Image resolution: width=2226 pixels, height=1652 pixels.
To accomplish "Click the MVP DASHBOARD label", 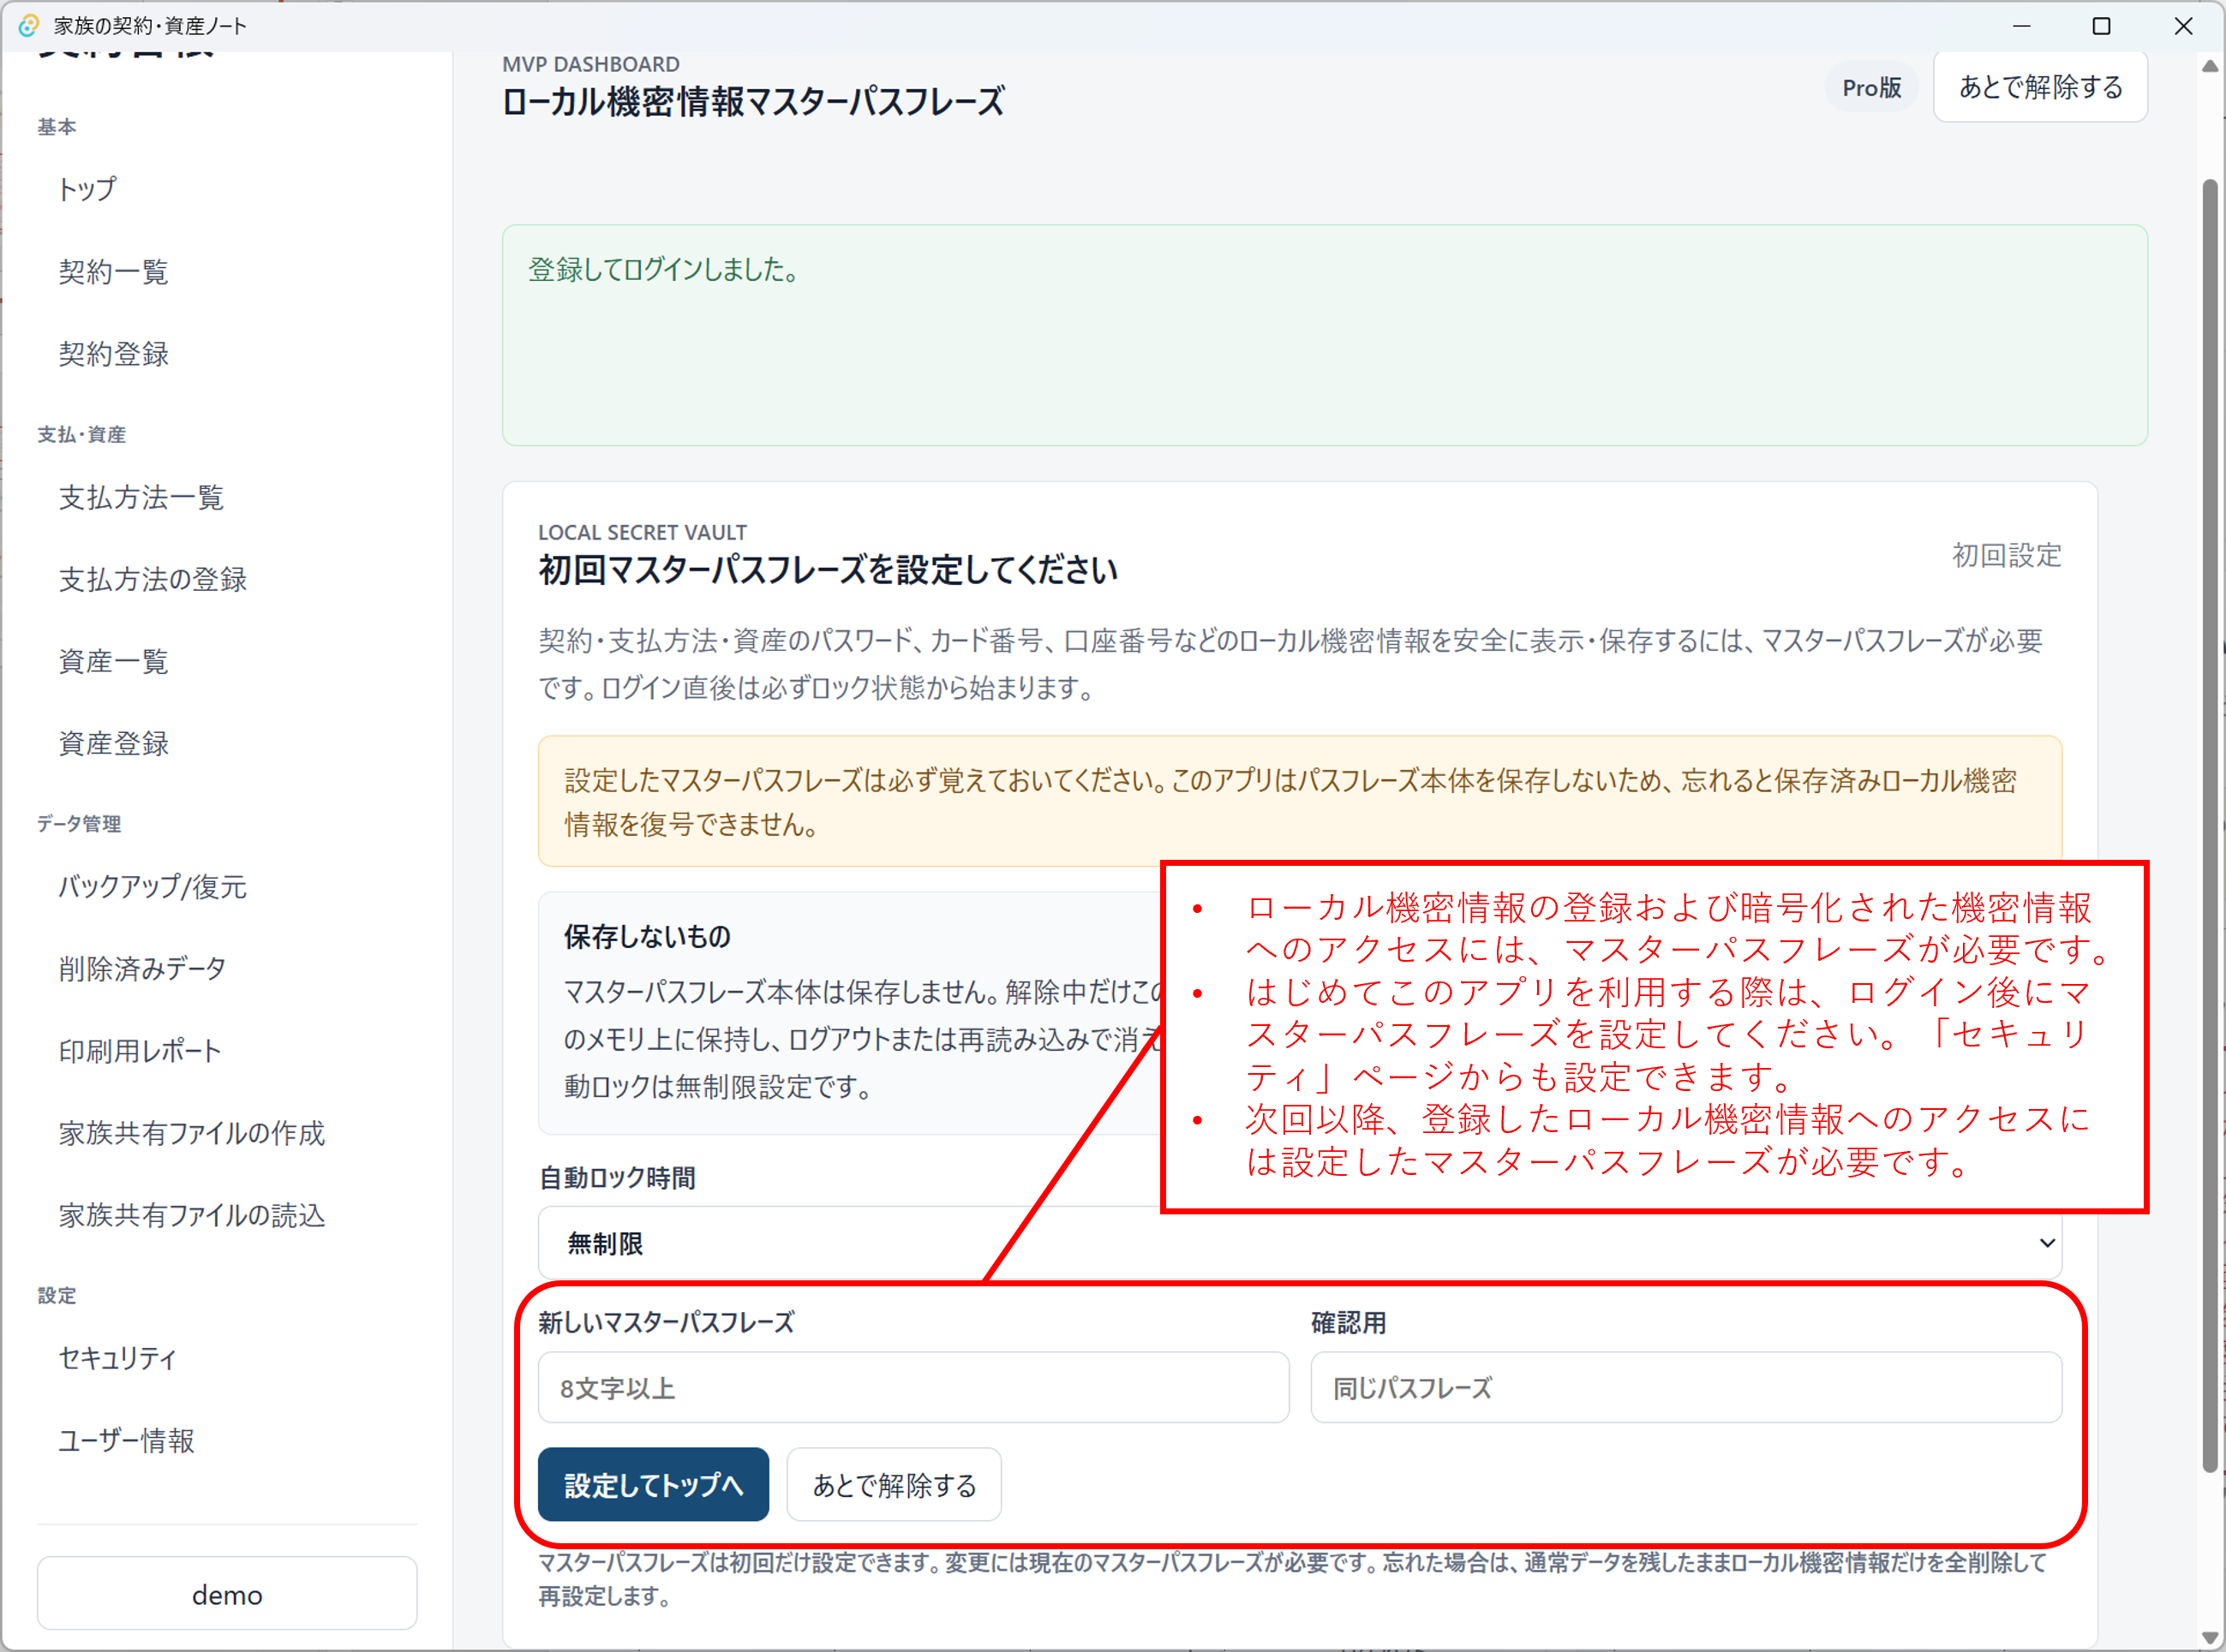I will 590,64.
